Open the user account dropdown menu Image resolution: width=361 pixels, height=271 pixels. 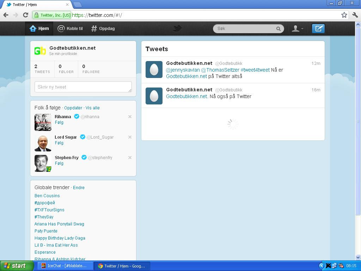click(x=298, y=29)
